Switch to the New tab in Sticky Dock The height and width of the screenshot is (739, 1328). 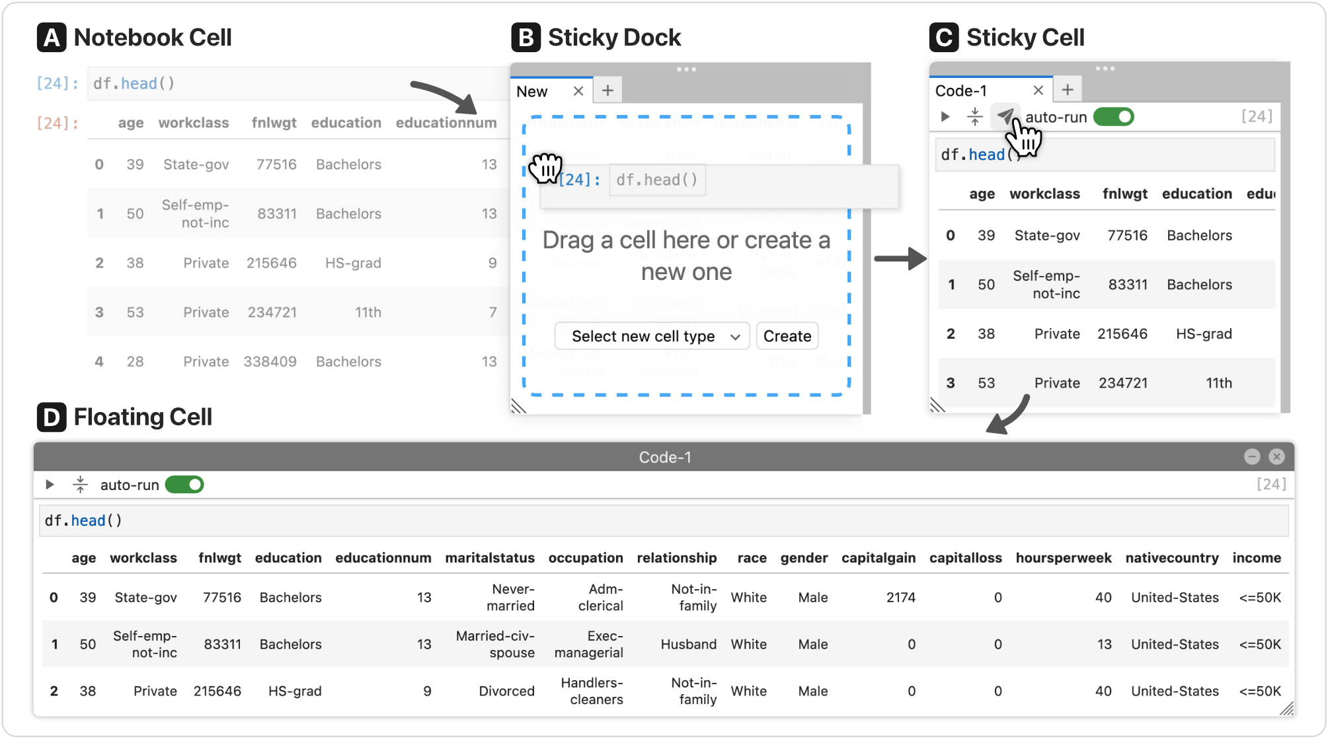(533, 91)
